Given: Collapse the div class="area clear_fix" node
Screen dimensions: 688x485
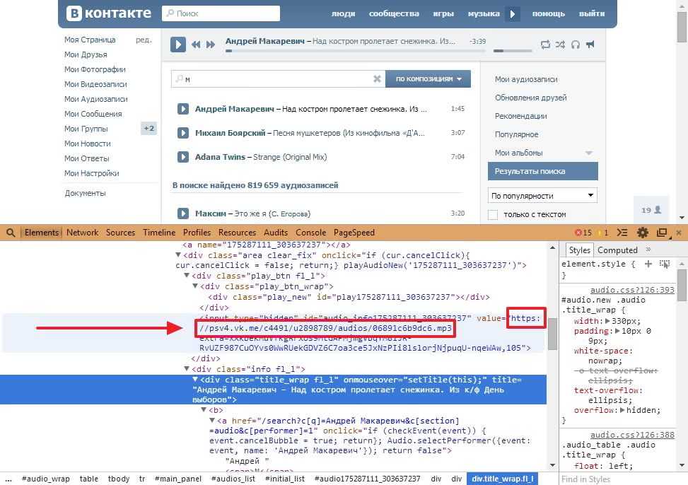Looking at the screenshot, I should coord(178,255).
